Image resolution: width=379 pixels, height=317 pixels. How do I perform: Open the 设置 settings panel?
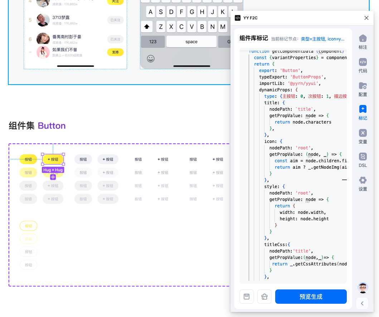coord(363,183)
